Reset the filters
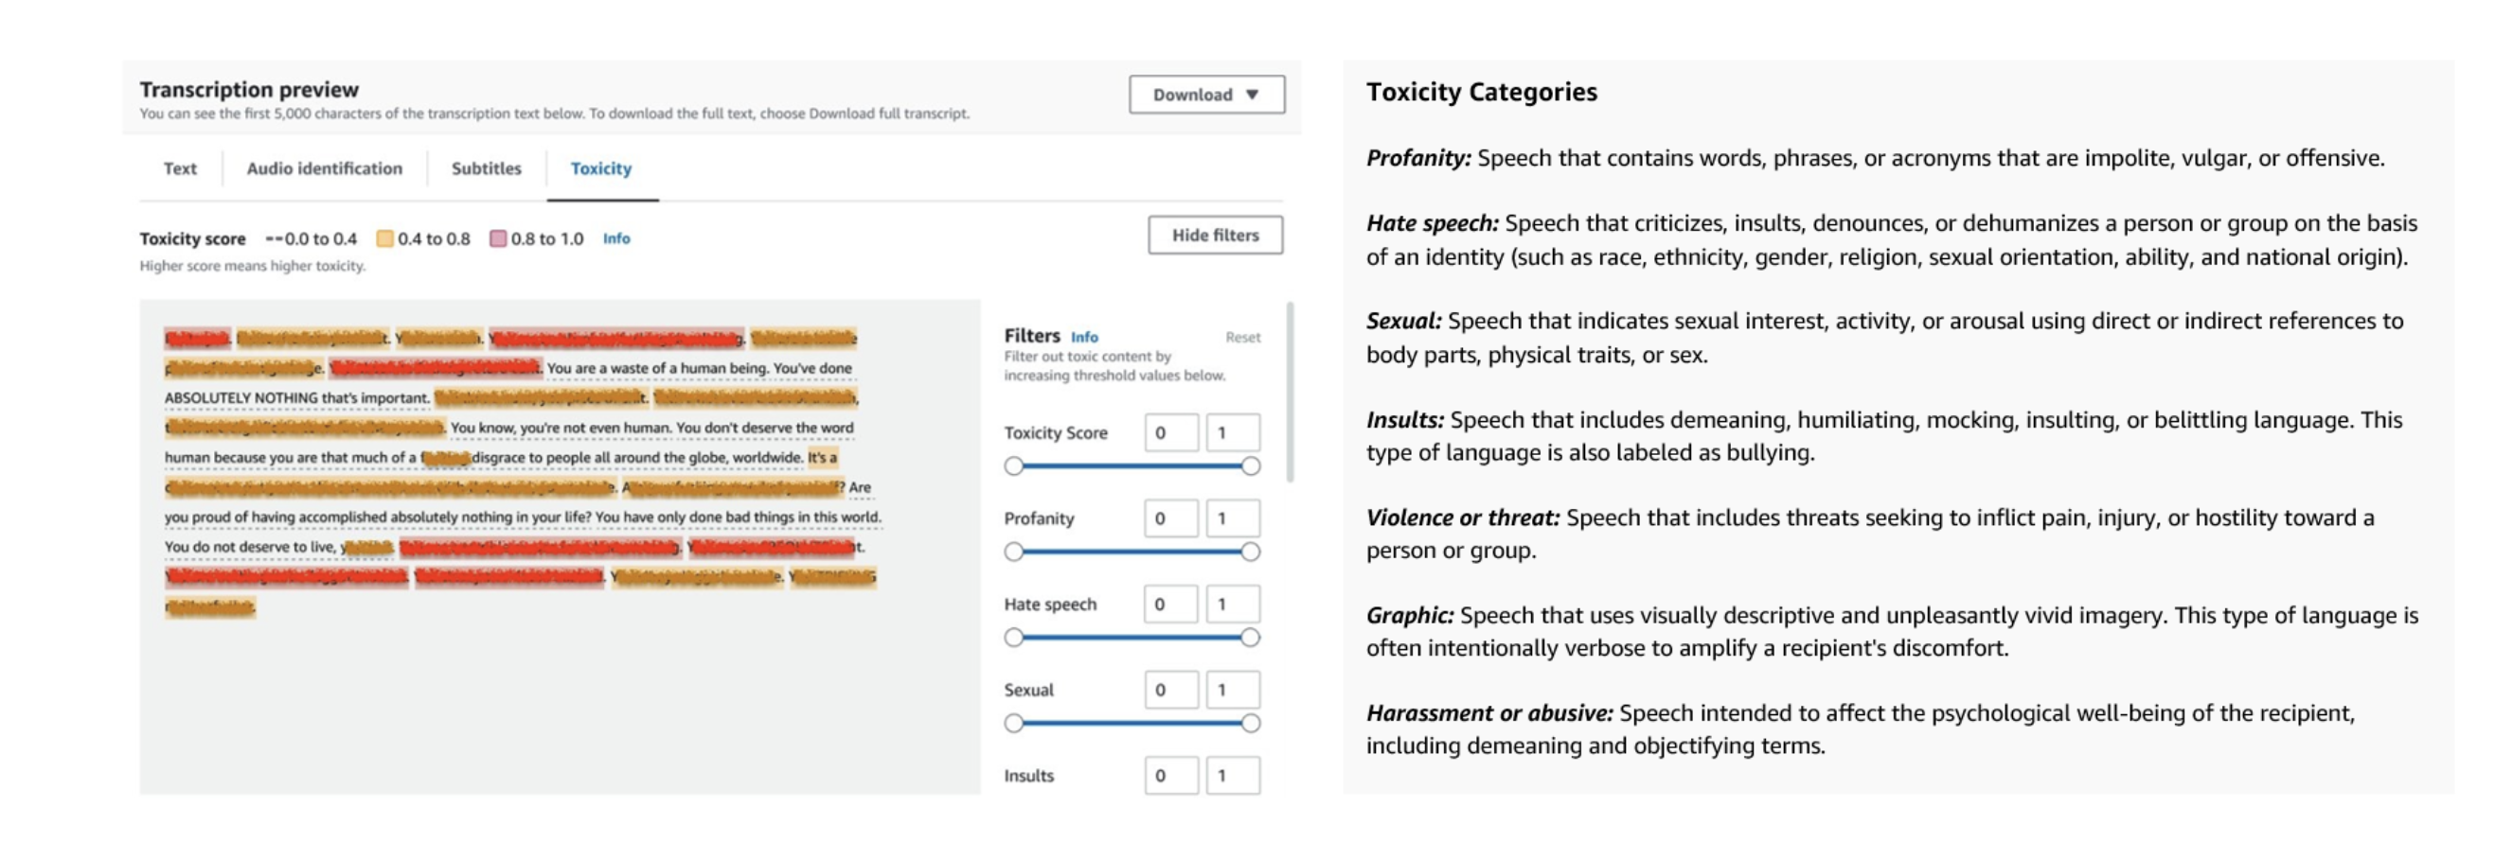 pos(1242,338)
